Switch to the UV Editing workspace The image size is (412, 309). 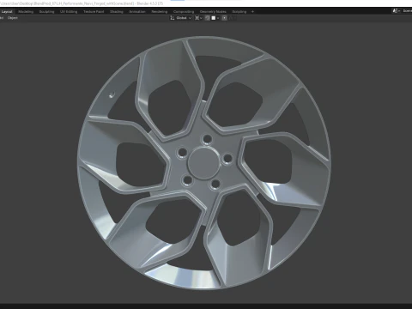pos(69,12)
